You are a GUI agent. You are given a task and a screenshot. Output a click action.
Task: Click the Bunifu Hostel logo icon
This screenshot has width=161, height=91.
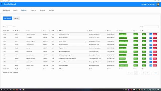(2, 4)
